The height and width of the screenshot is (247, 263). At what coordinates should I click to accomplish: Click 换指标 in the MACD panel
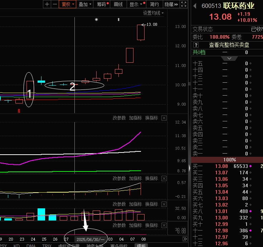coord(151,178)
